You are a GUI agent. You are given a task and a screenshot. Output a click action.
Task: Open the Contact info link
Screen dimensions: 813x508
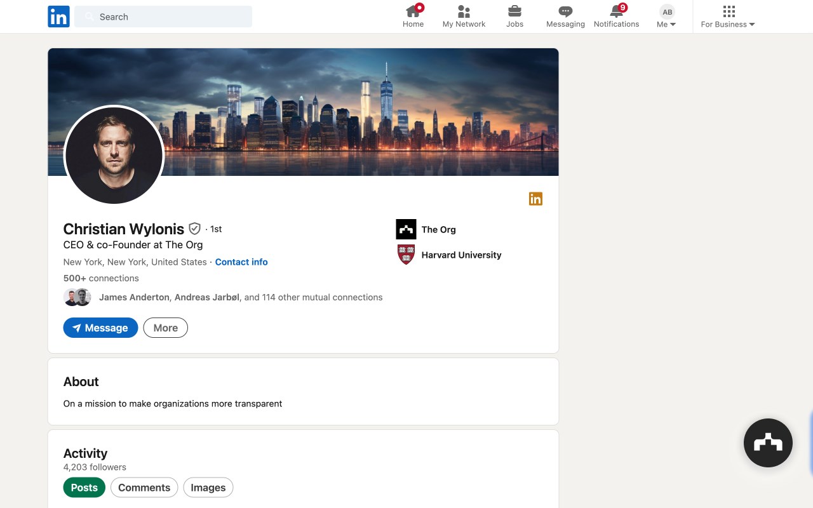[241, 262]
